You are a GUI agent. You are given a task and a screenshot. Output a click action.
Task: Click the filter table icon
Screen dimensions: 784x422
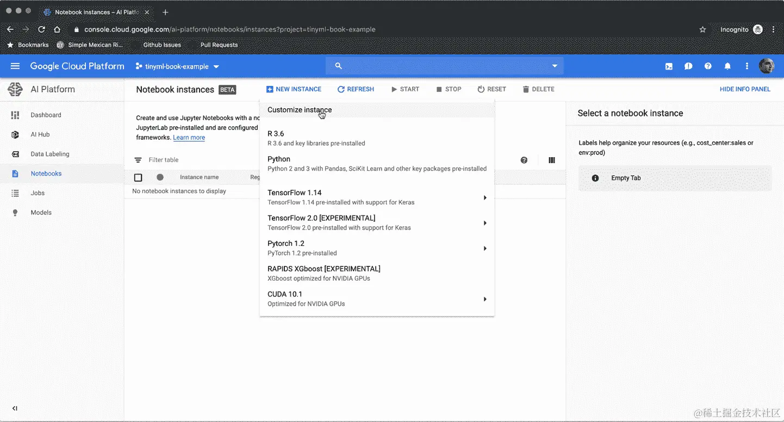[138, 160]
